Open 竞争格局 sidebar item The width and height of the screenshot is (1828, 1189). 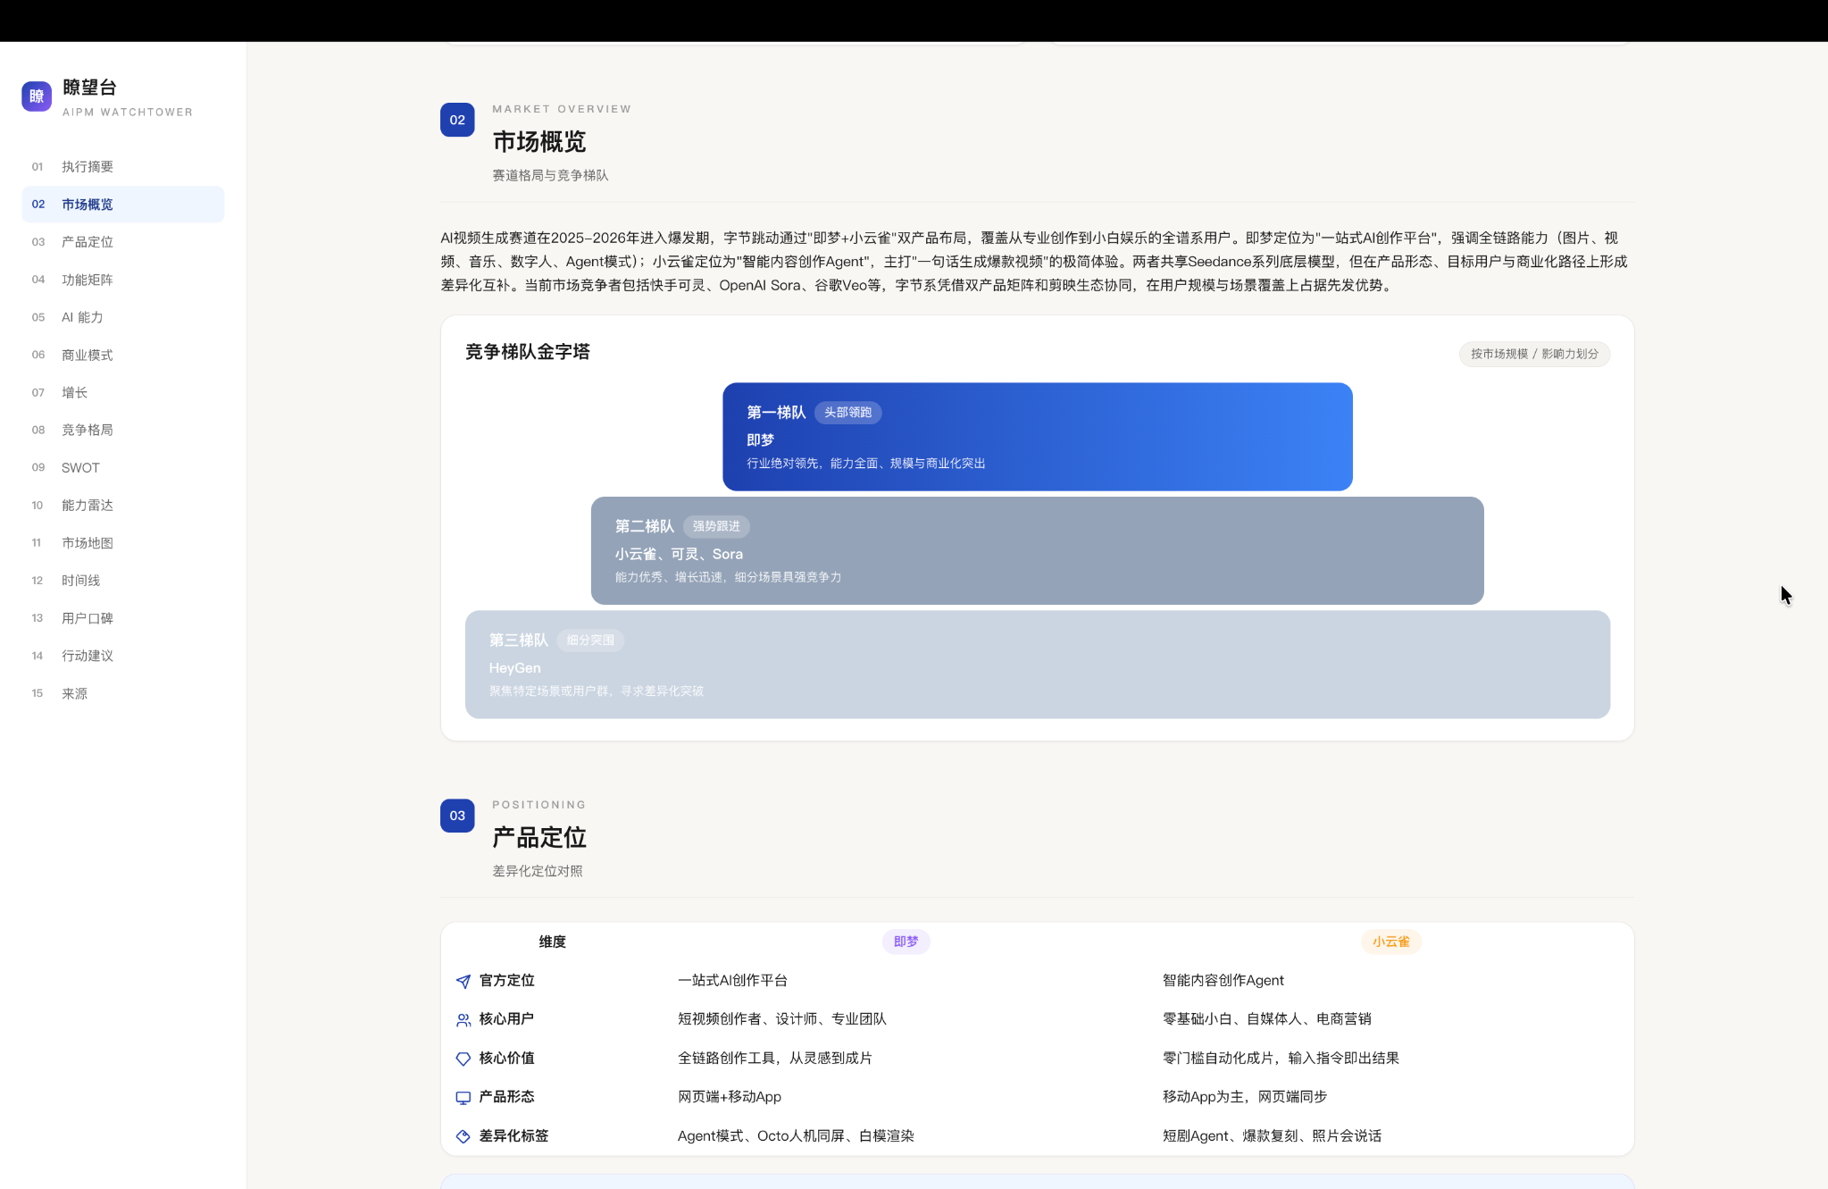tap(122, 430)
